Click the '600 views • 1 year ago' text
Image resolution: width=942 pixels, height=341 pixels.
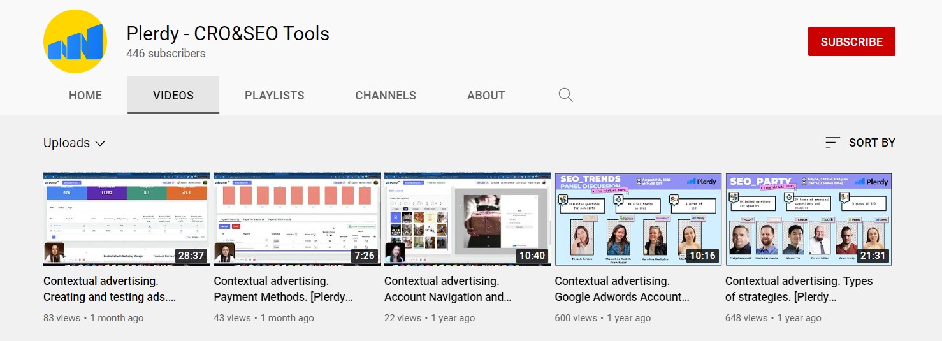coord(603,317)
